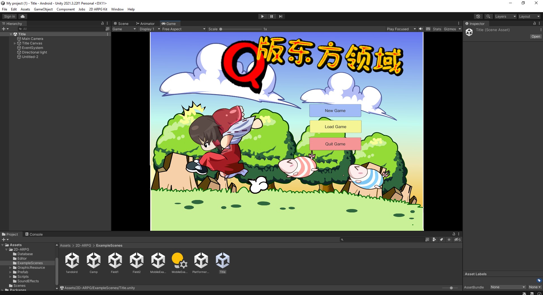Screen dimensions: 543x295
Task: Open the Layers dropdown
Action: 505,16
